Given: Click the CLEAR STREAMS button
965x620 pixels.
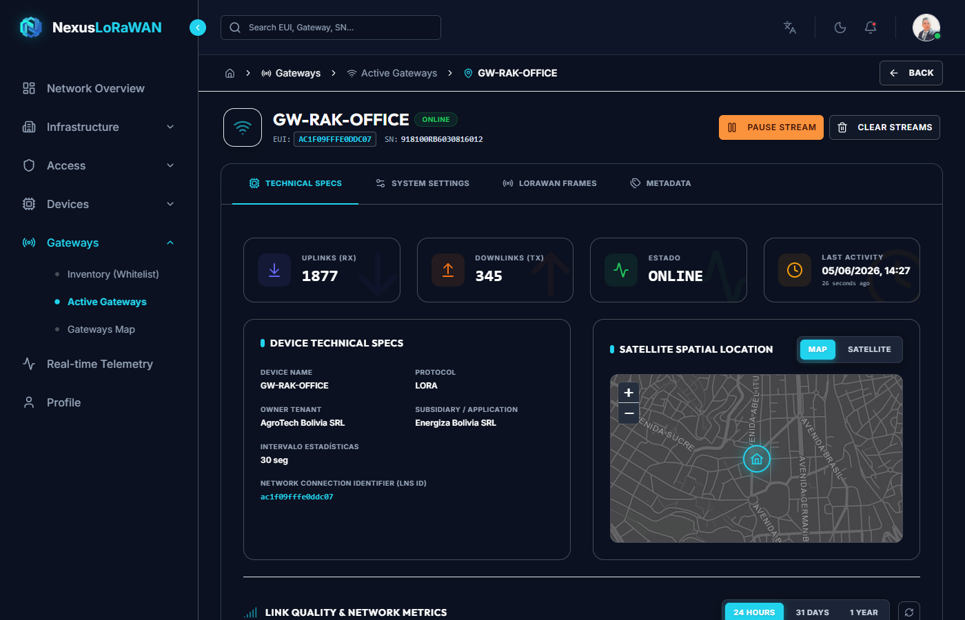Looking at the screenshot, I should click(884, 127).
